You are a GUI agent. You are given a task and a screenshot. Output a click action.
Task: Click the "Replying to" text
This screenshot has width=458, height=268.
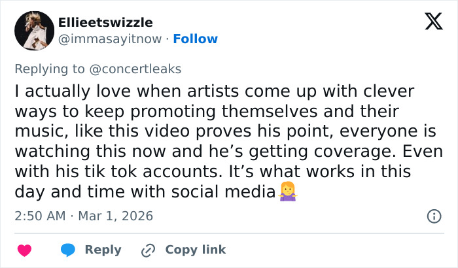pyautogui.click(x=50, y=69)
